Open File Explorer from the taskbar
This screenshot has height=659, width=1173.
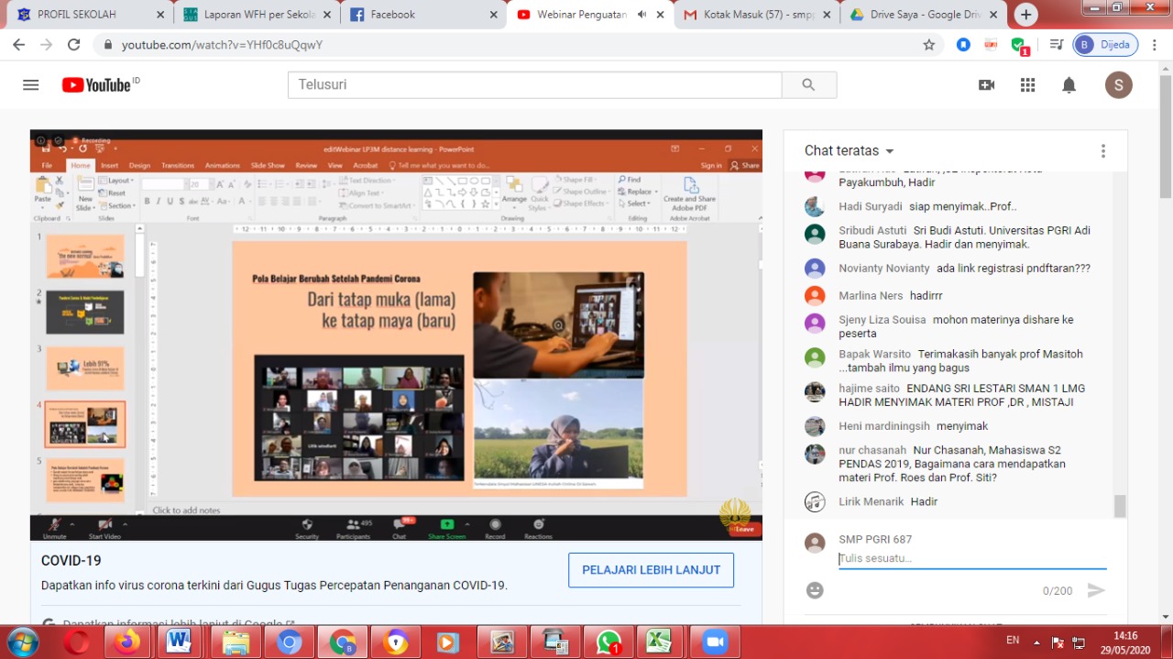pyautogui.click(x=235, y=643)
